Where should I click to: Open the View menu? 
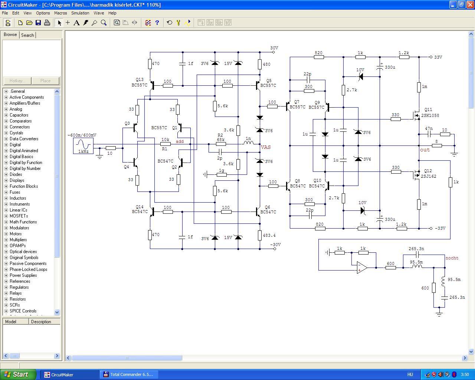[27, 13]
